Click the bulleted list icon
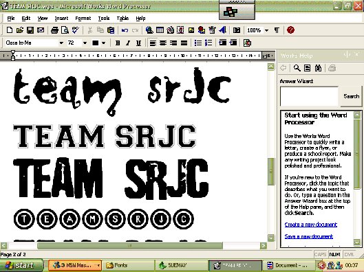Viewport: 364px width, 272px height. tap(198, 43)
